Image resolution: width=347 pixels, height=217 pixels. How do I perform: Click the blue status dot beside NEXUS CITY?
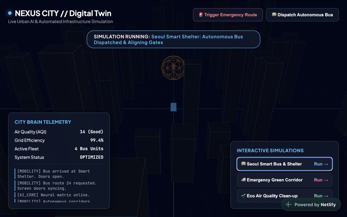pos(10,13)
